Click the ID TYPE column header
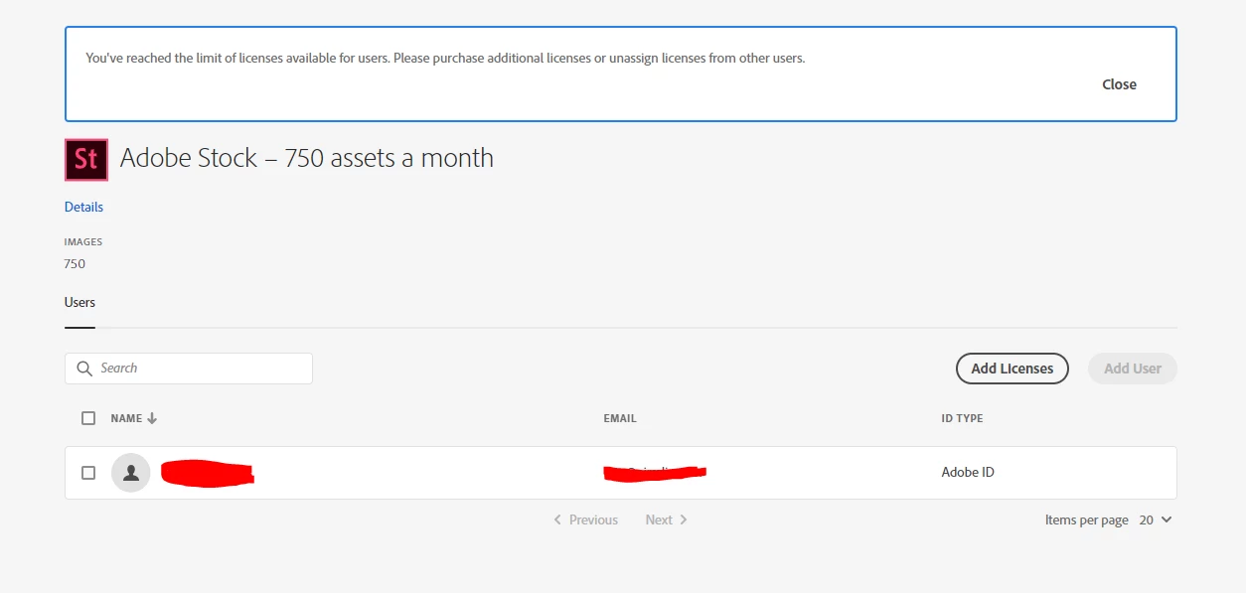The height and width of the screenshot is (593, 1246). 962,418
